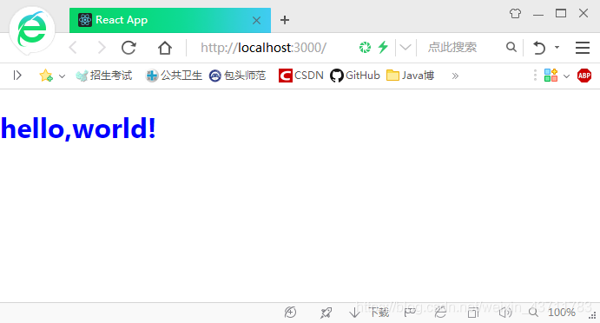Viewport: 600px width, 323px height.
Task: Click the hello,world! heading text
Action: click(x=78, y=129)
